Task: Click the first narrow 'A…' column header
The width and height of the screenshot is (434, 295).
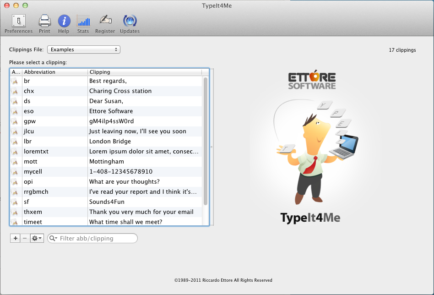Action: [x=16, y=72]
